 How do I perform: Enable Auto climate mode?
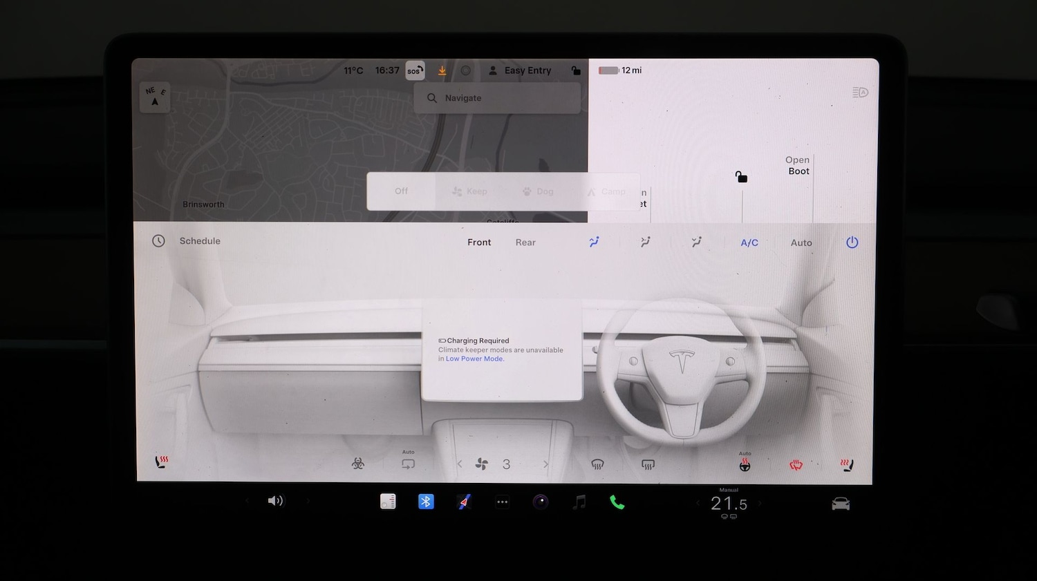pos(801,242)
